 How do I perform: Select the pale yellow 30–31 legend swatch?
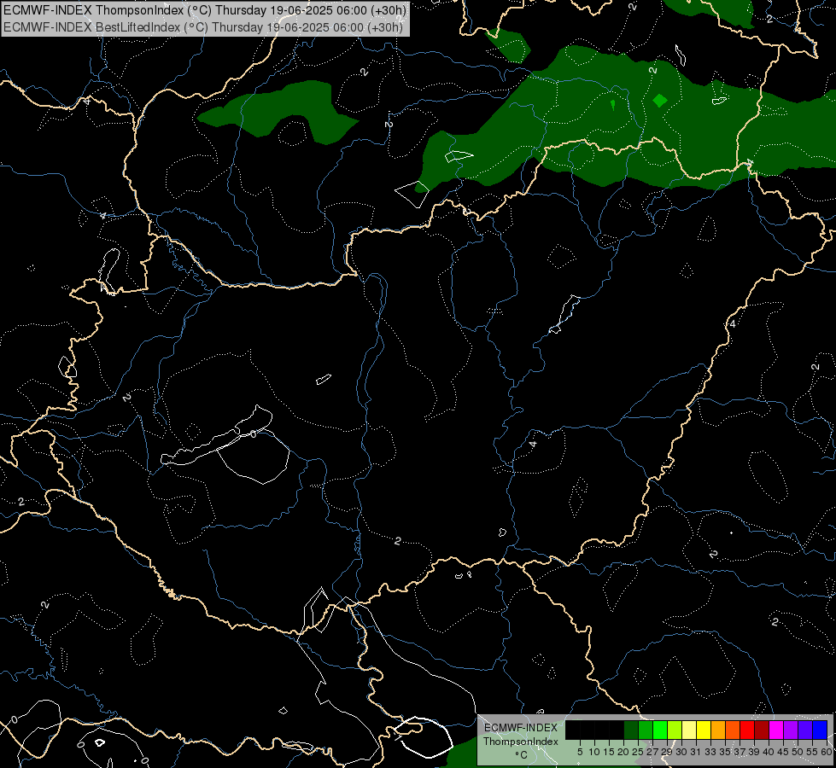[x=689, y=730]
